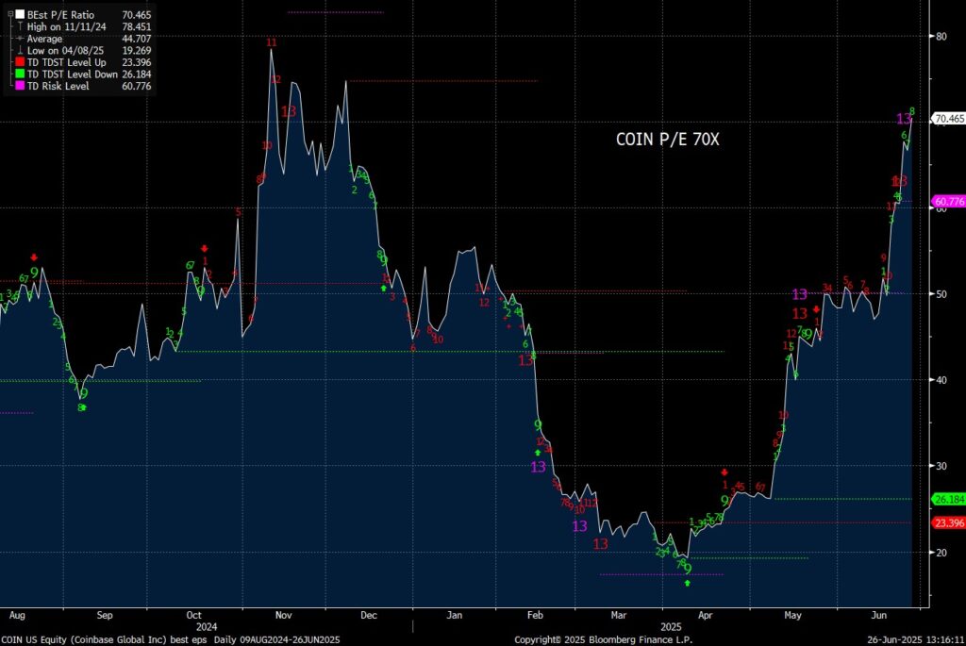
Task: Click 'TD TDST Level Down' legend label
Action: point(72,74)
